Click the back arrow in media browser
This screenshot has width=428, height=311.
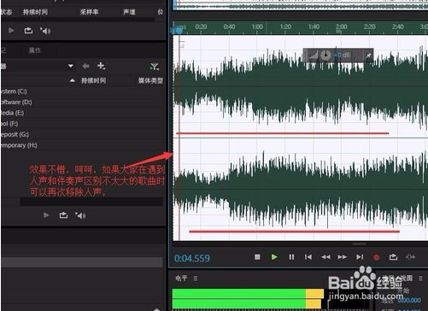85,66
